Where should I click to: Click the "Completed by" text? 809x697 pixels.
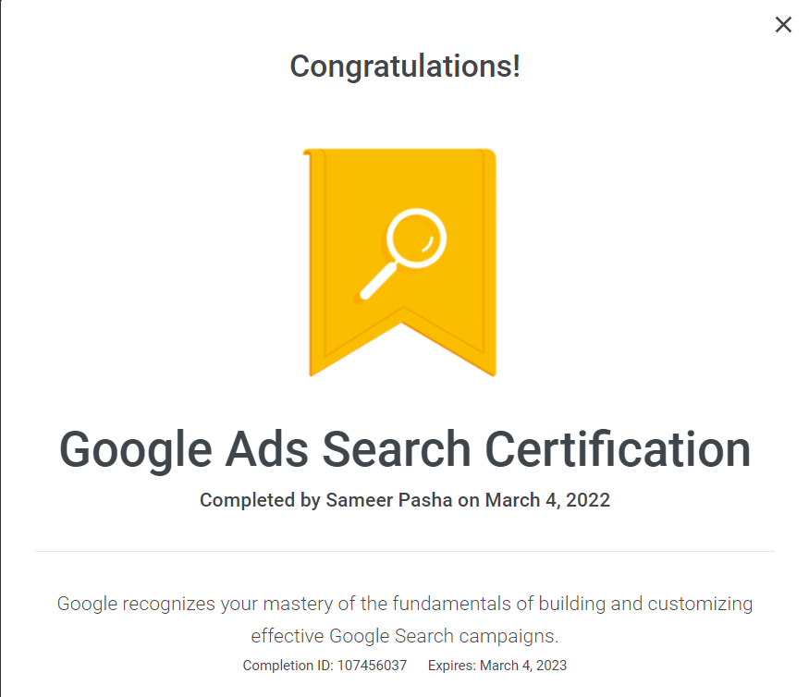(x=260, y=501)
